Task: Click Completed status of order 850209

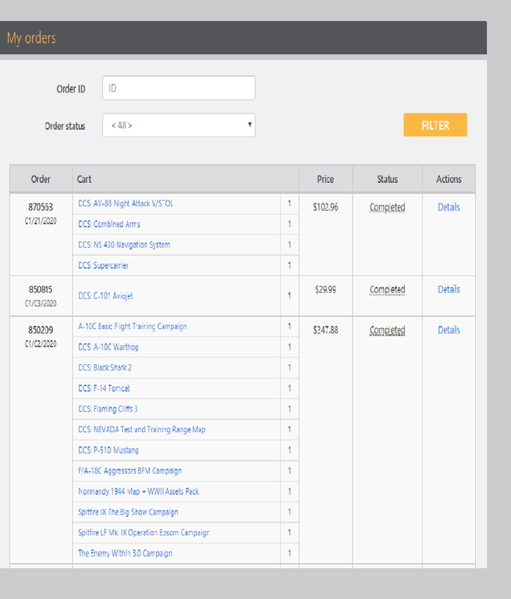Action: pyautogui.click(x=387, y=330)
